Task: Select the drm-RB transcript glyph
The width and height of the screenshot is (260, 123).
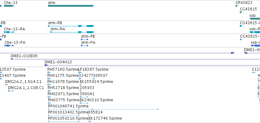Action: [71, 26]
